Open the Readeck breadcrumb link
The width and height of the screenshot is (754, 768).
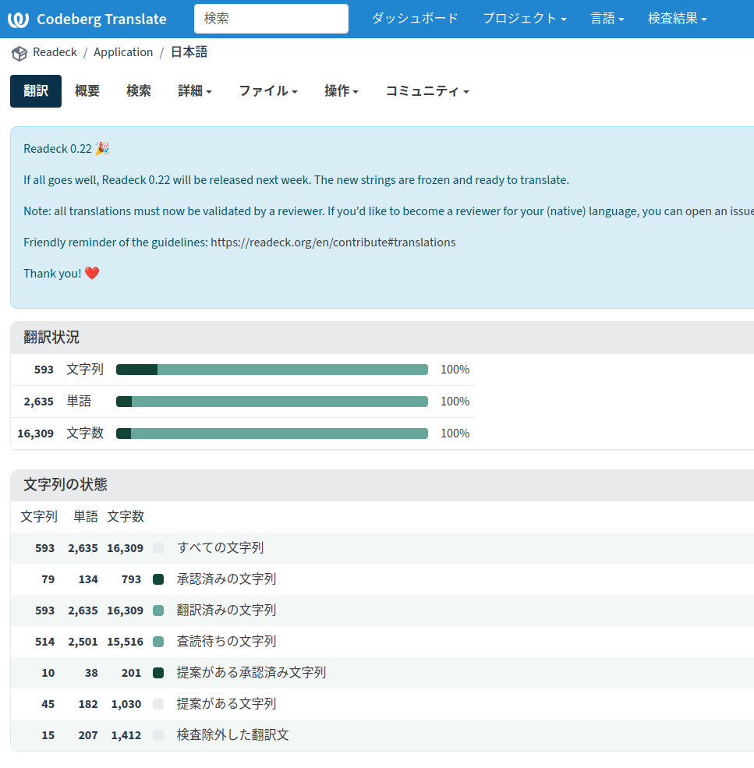coord(55,51)
